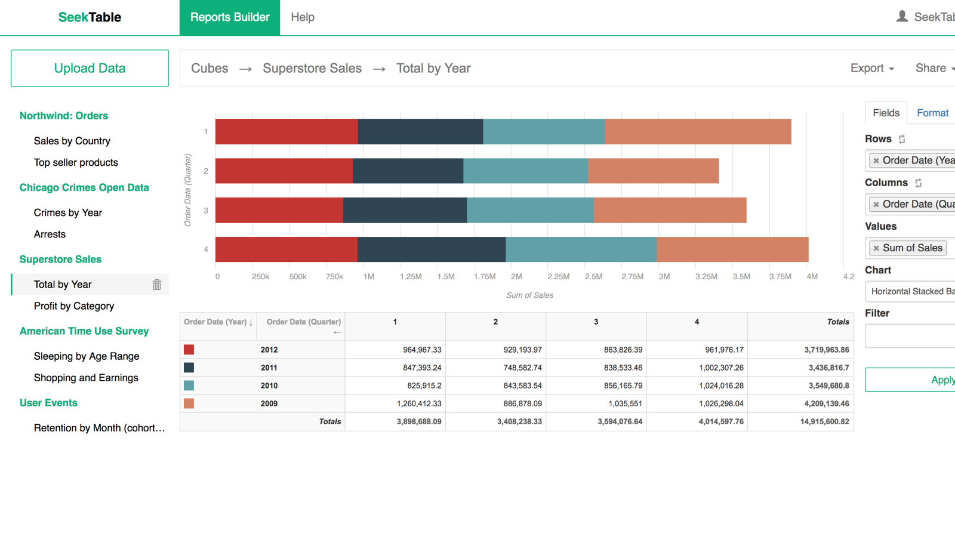Click the red 2012 color swatch
This screenshot has width=955, height=537.
pyautogui.click(x=188, y=349)
